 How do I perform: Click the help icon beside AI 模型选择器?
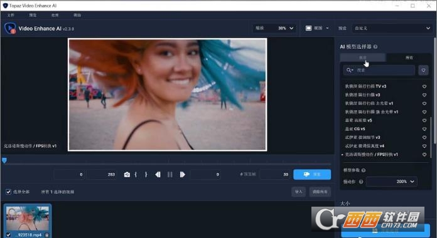coord(375,47)
